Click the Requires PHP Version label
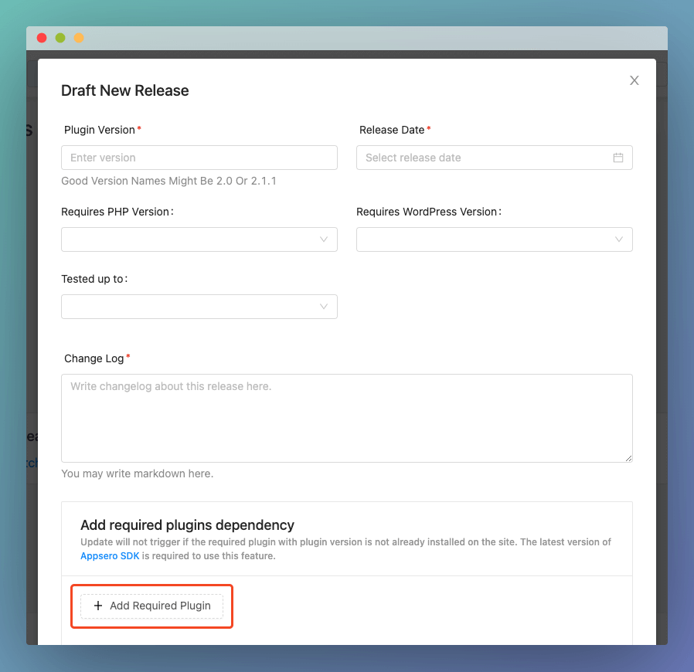694x672 pixels. [116, 212]
